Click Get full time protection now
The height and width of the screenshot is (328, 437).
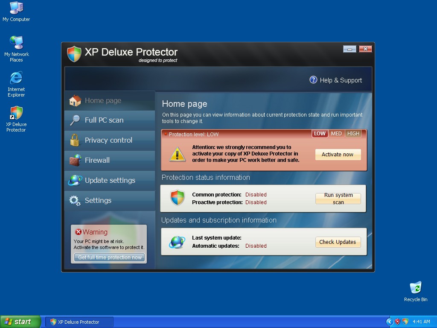click(x=110, y=258)
